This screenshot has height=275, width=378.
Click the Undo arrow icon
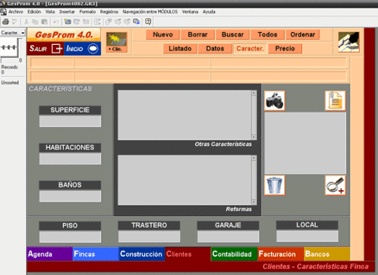pos(56,22)
